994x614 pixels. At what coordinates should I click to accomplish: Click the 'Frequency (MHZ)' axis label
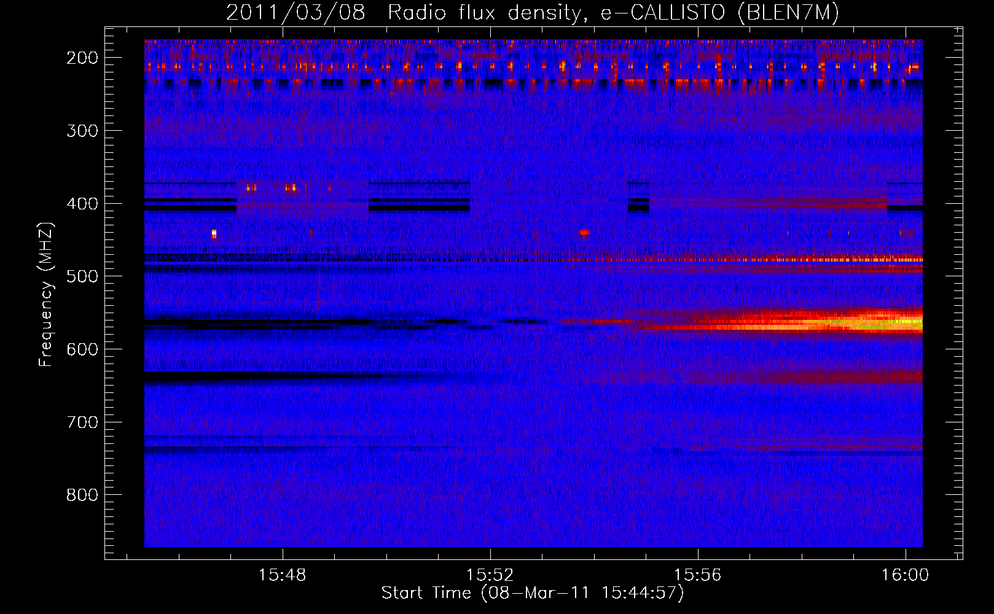point(46,295)
